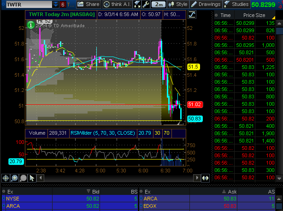Select the NYSE bid row
The width and height of the screenshot is (283, 211).
70,199
